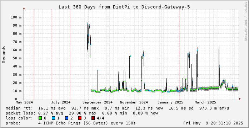This screenshot has width=249, height=128.
Task: Click the '40 m' y-axis value
Action: click(17, 66)
